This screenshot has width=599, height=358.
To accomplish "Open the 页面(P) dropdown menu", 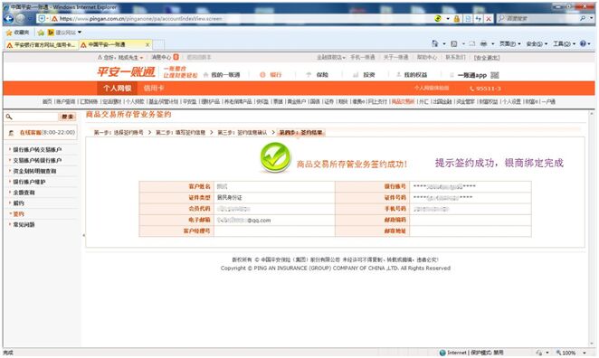I will (x=509, y=44).
